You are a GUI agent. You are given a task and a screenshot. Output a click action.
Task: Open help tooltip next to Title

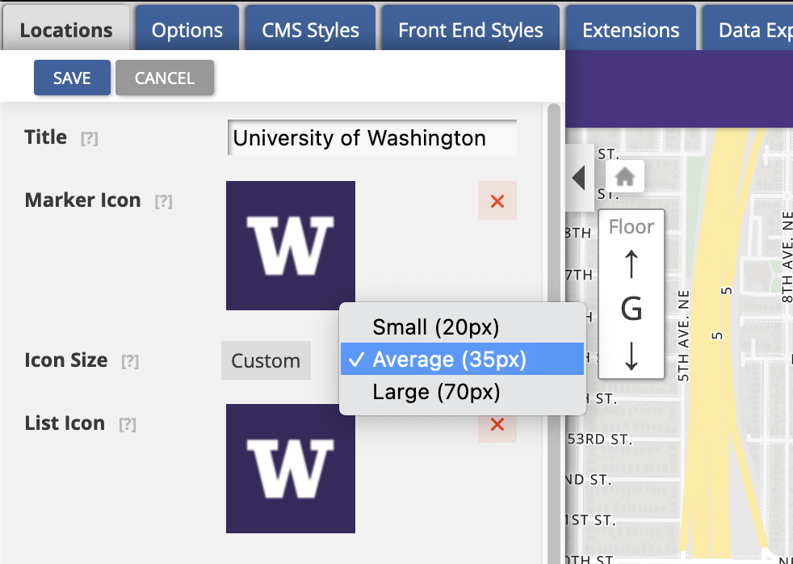(x=90, y=138)
